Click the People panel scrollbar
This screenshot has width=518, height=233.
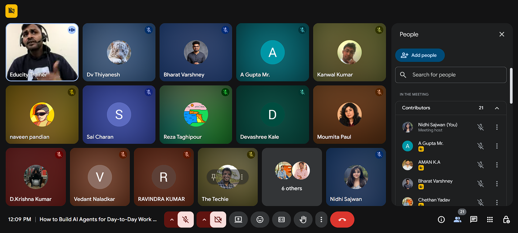(x=511, y=86)
